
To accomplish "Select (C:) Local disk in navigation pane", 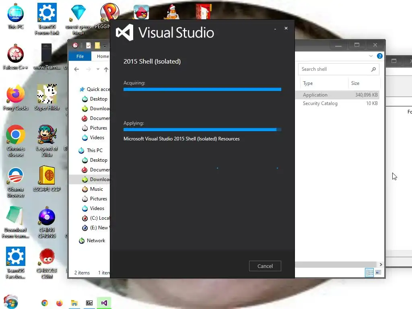I will coord(96,218).
